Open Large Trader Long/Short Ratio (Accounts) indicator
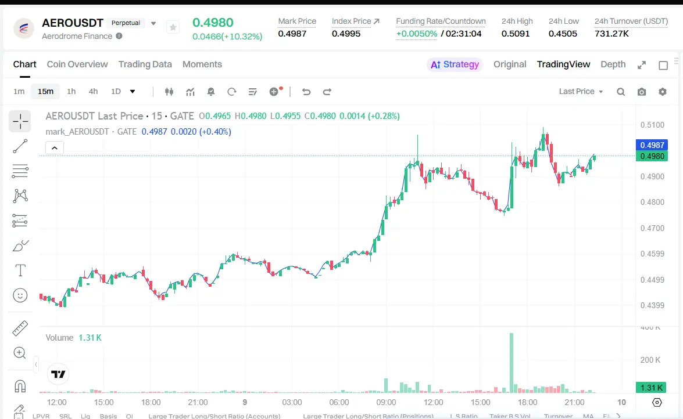Image resolution: width=683 pixels, height=419 pixels. coord(214,416)
